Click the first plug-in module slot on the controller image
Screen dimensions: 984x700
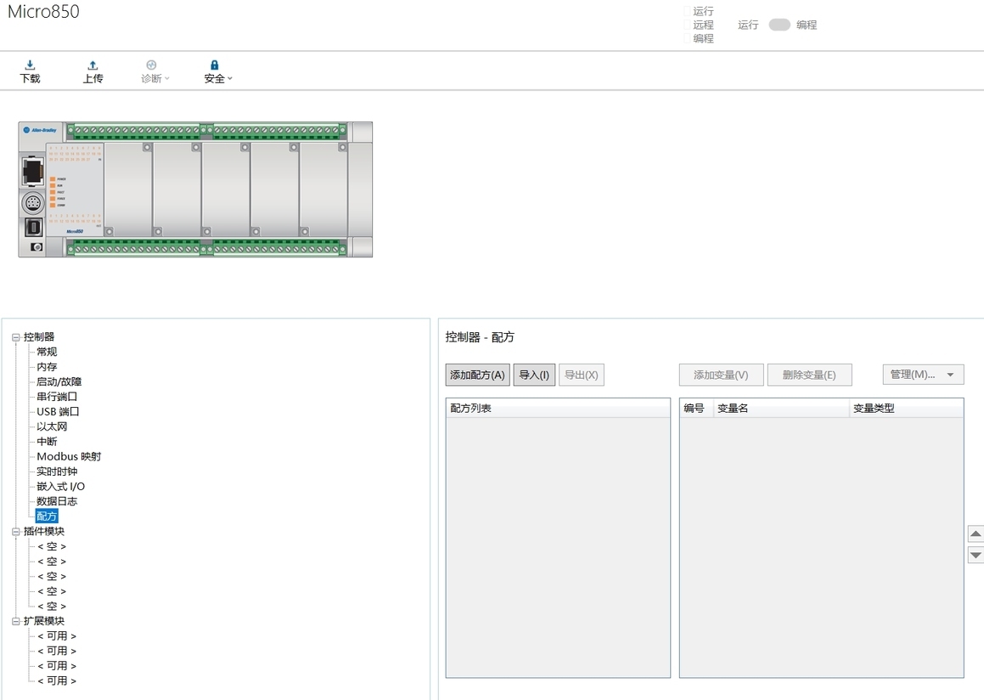(128, 189)
